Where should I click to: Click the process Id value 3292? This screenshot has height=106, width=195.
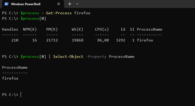point(121,40)
